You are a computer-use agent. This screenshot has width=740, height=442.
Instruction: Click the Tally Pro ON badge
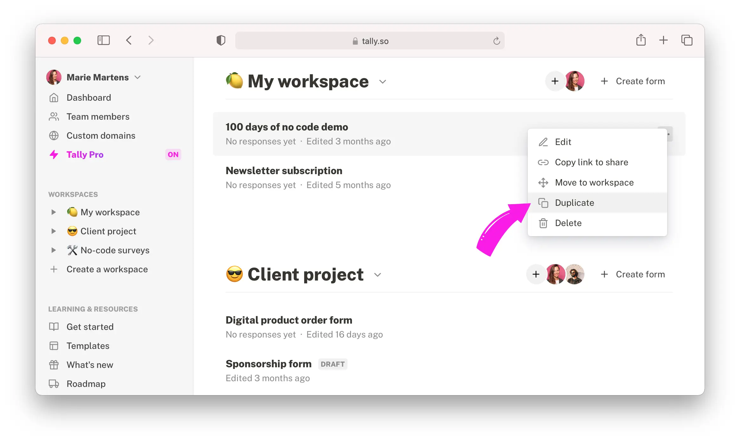pyautogui.click(x=173, y=155)
